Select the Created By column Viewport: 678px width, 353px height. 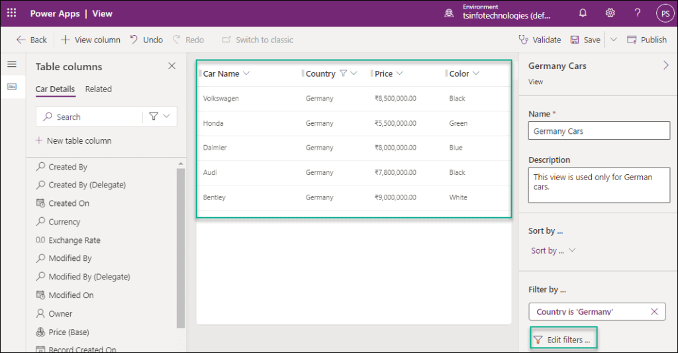pyautogui.click(x=62, y=166)
